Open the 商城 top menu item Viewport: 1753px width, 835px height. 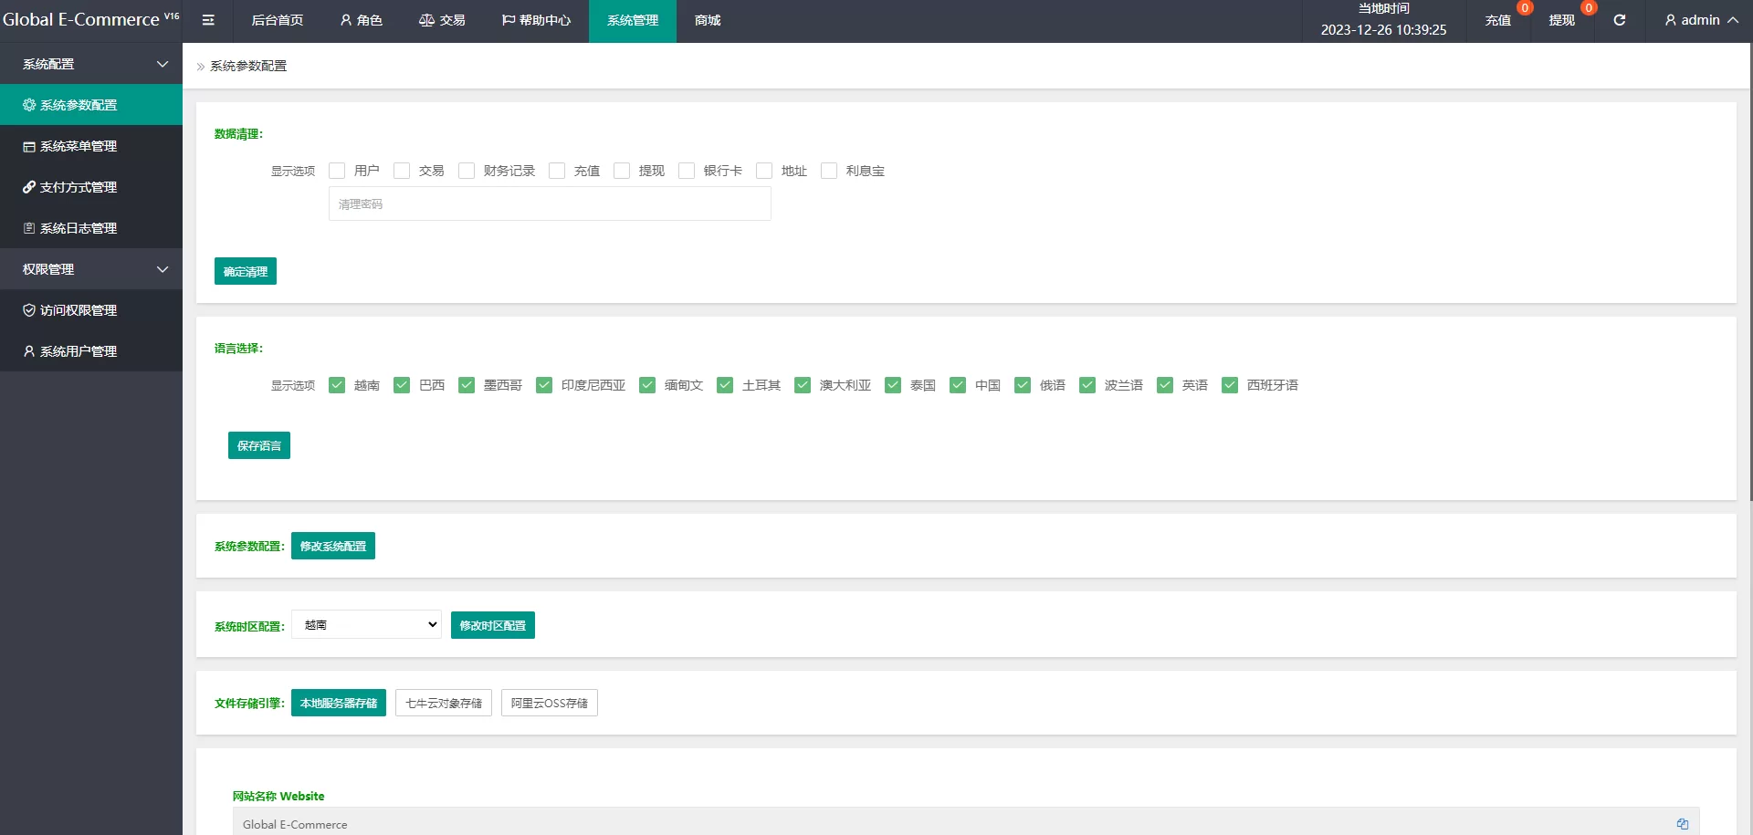click(x=708, y=20)
